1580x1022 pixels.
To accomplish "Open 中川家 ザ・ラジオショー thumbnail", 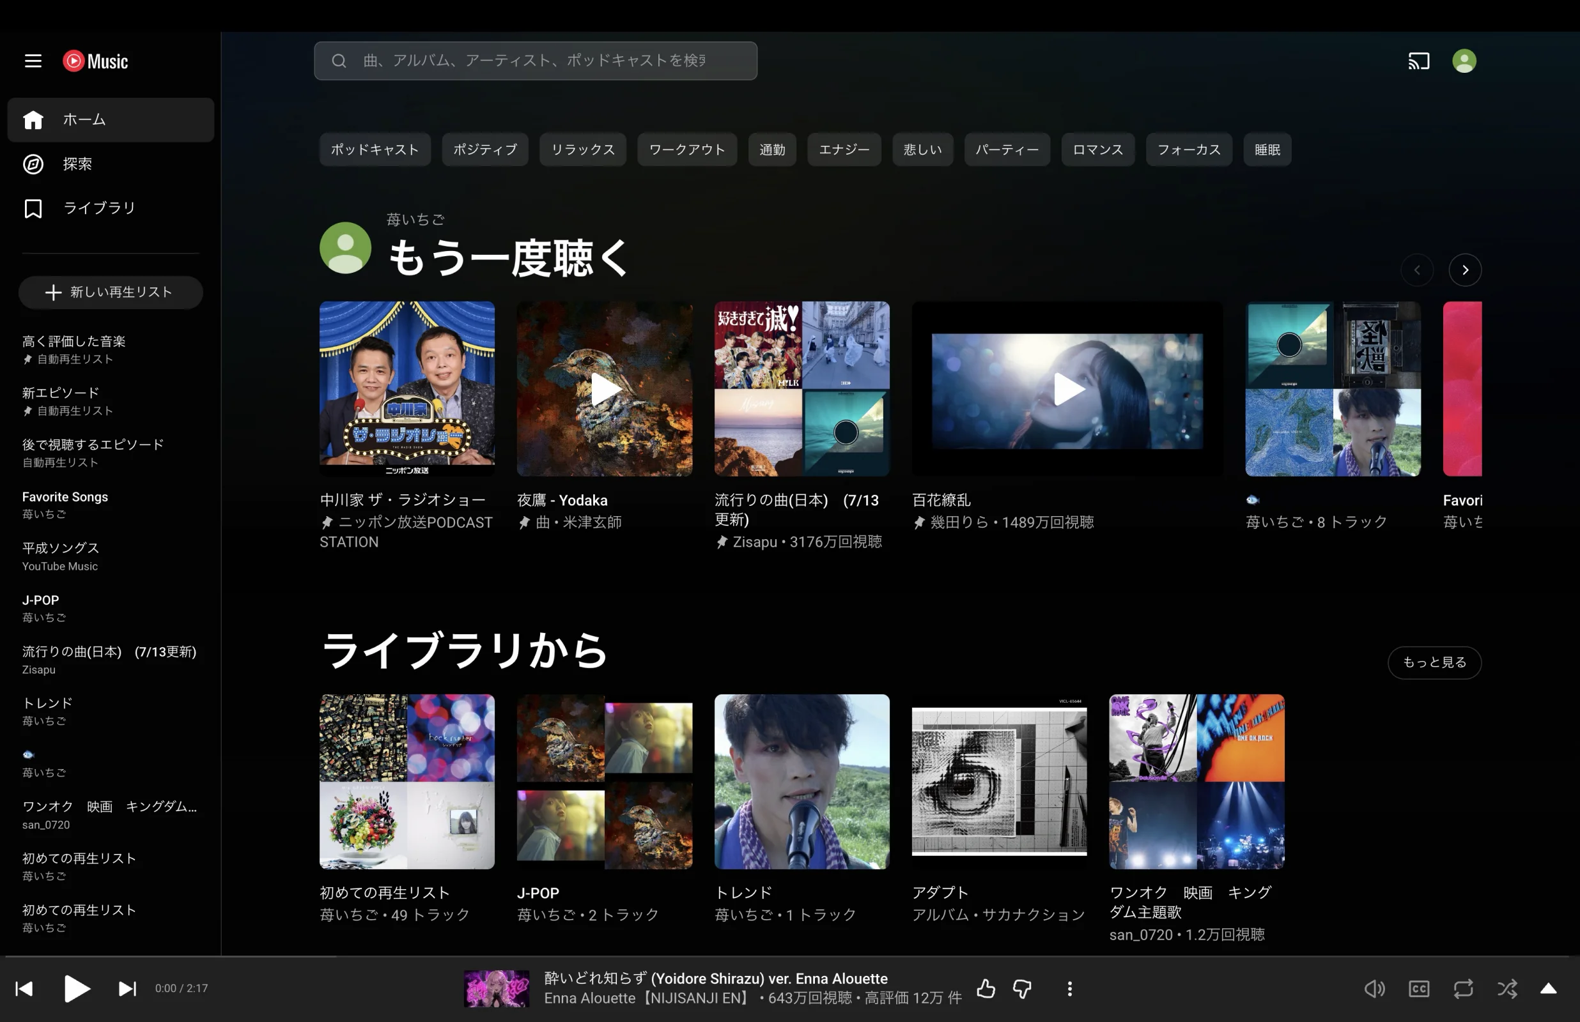I will click(x=407, y=389).
